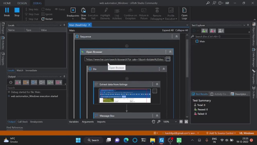Click the Output panel search field

[36, 88]
